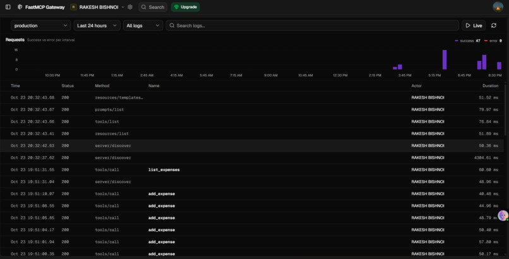Click add_expense at 19:51:05.85
509x259 pixels.
[162, 218]
